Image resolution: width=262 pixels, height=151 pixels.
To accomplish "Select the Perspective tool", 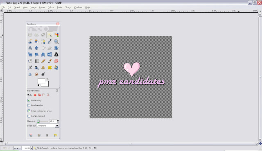I will (x=43, y=54).
